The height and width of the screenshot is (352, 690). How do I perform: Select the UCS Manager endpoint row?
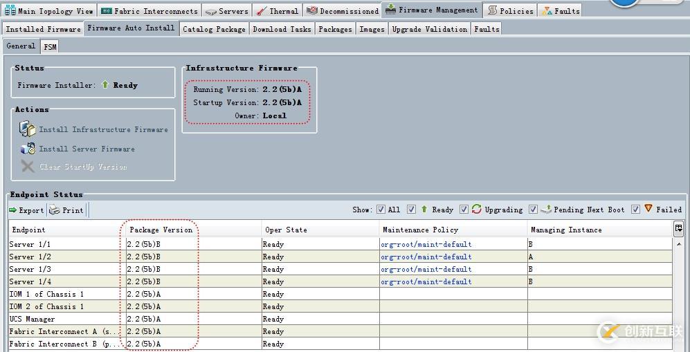tap(32, 319)
